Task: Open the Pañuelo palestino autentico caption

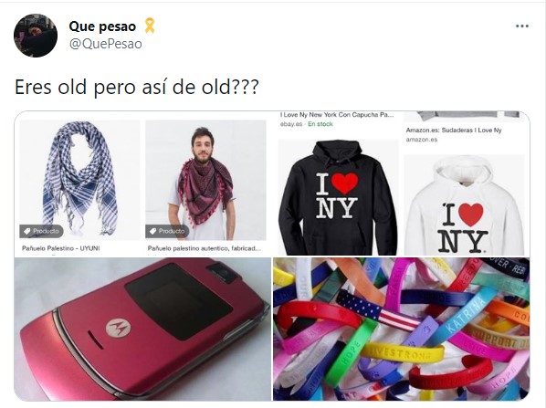Action: click(204, 248)
